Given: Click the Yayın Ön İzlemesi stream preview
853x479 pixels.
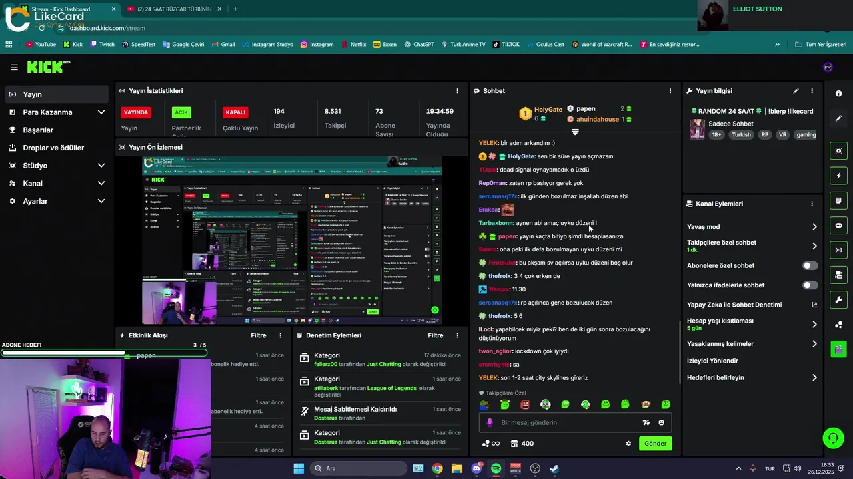Looking at the screenshot, I should coord(292,240).
